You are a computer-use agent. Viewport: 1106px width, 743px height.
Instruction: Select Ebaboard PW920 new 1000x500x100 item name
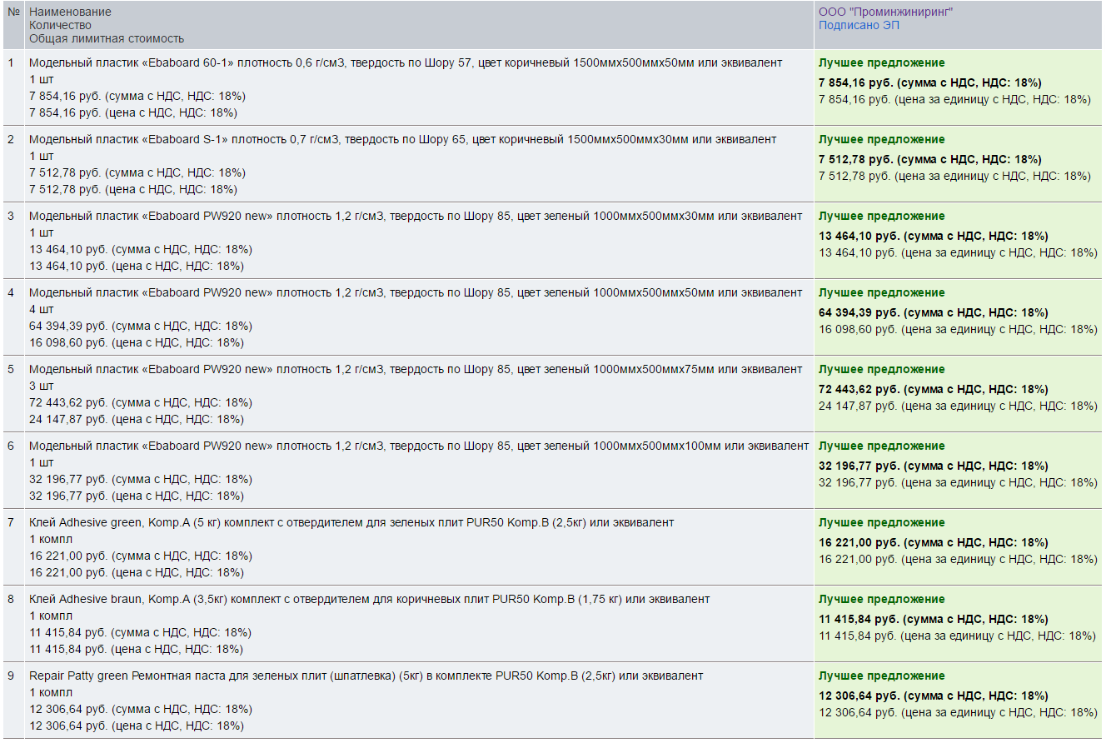419,446
